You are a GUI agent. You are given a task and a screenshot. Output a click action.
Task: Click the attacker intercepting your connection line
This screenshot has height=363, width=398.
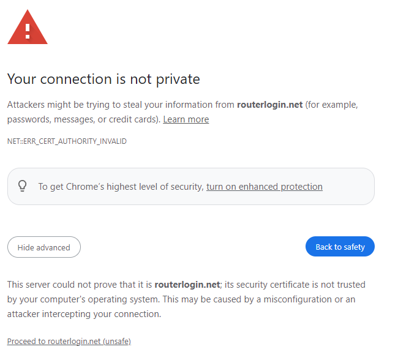click(x=84, y=314)
